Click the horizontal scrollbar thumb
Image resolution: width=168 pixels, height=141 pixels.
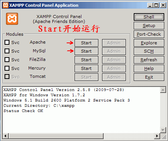pos(56,136)
